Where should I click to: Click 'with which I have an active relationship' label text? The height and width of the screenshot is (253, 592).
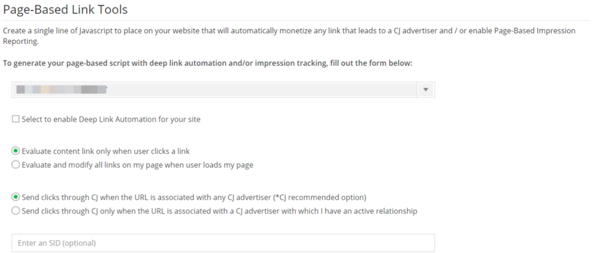pos(347,211)
